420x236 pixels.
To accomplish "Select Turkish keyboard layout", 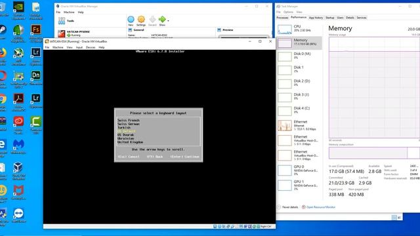I will pos(124,128).
